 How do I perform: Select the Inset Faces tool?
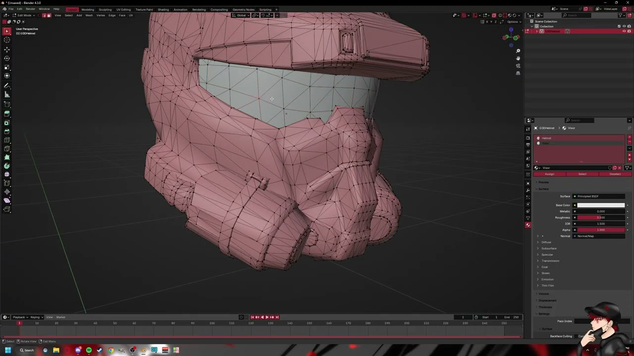point(7,123)
